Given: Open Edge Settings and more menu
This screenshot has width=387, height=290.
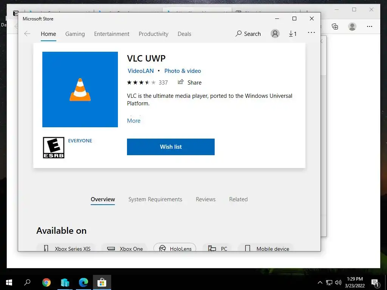Looking at the screenshot, I should click(x=370, y=26).
